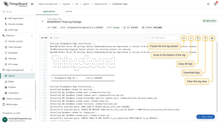Click the ThingsBoard logo

coord(15,4)
